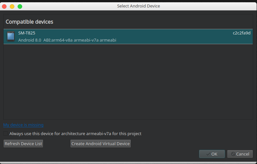Click the device serial c2c2fa9d

point(242,33)
